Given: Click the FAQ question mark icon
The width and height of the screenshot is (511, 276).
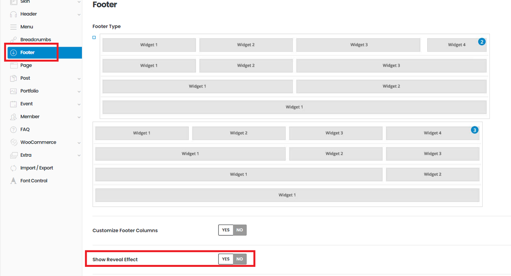Looking at the screenshot, I should (x=14, y=130).
